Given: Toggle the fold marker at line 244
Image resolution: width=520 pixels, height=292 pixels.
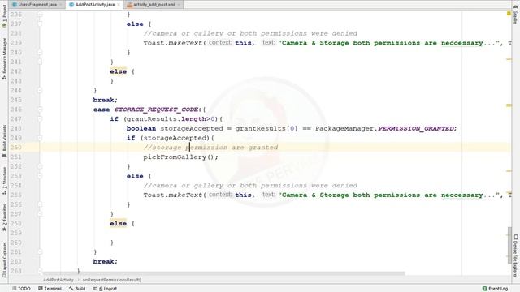Looking at the screenshot, I should point(40,90).
